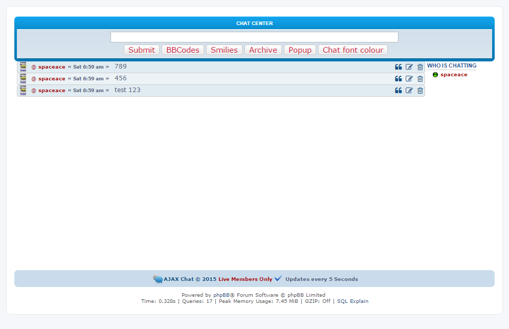Quote the "789" chat message
The image size is (509, 329).
(x=399, y=67)
